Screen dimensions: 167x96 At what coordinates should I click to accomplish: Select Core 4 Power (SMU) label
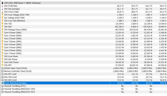pos(13,45)
